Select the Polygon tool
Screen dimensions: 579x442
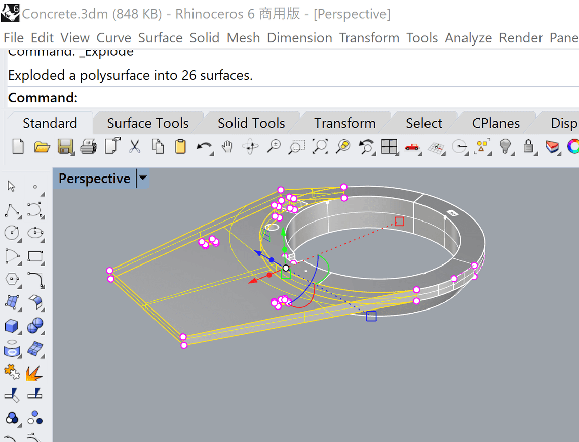(12, 279)
